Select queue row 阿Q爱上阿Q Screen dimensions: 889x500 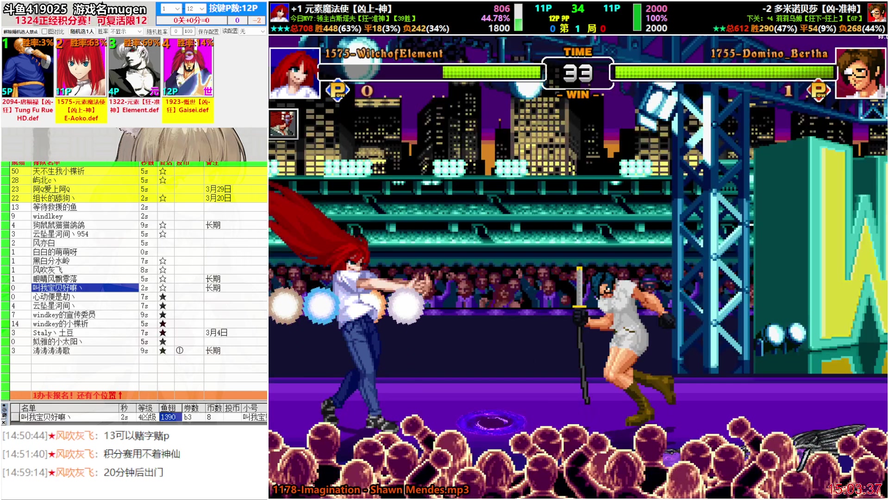138,189
